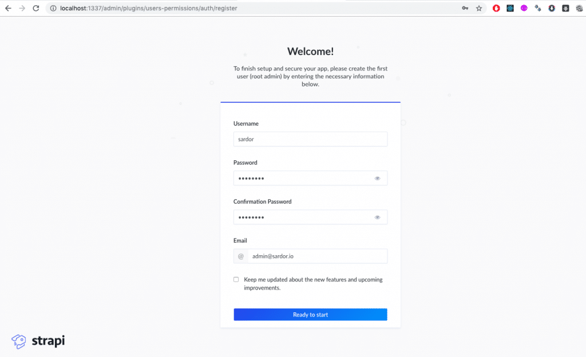The image size is (586, 357).
Task: Reveal the Confirmation Password with the eye icon
Action: (x=377, y=217)
